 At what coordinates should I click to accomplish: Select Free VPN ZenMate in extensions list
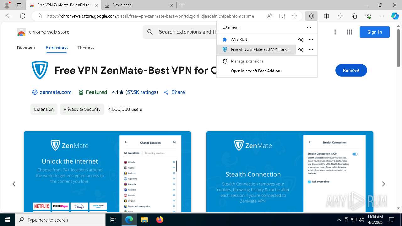point(257,50)
